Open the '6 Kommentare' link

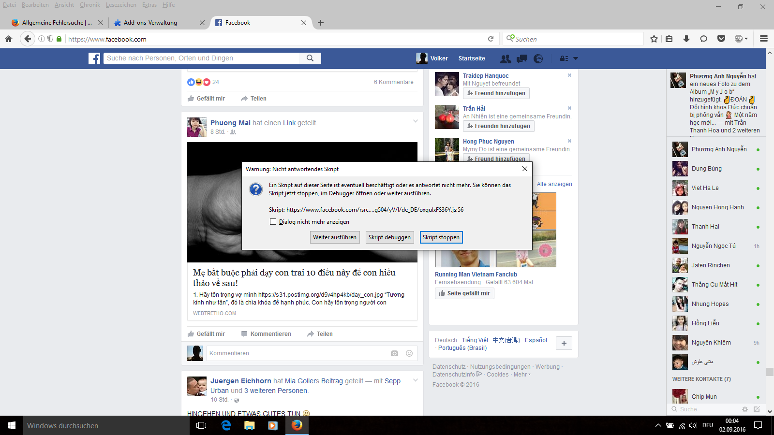pyautogui.click(x=394, y=82)
